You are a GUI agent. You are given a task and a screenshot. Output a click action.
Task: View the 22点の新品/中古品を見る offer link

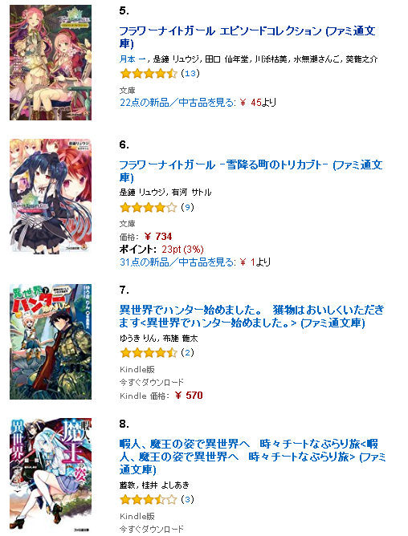(x=177, y=102)
